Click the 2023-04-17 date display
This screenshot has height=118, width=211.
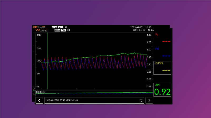(139, 30)
